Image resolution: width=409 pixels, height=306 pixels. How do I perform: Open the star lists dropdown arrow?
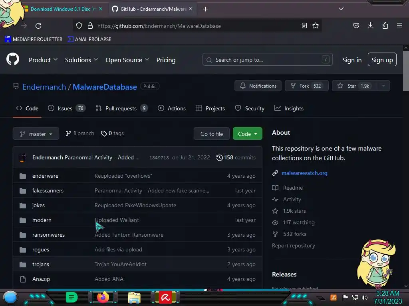coord(383,86)
